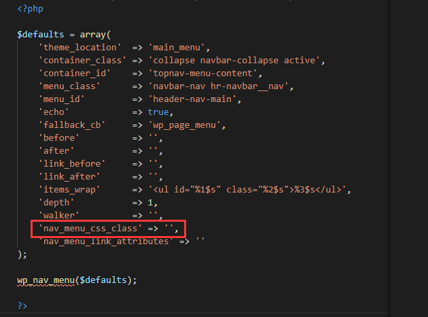The width and height of the screenshot is (428, 317).
Task: Click the 'fallback_cb' key
Action: click(x=72, y=125)
